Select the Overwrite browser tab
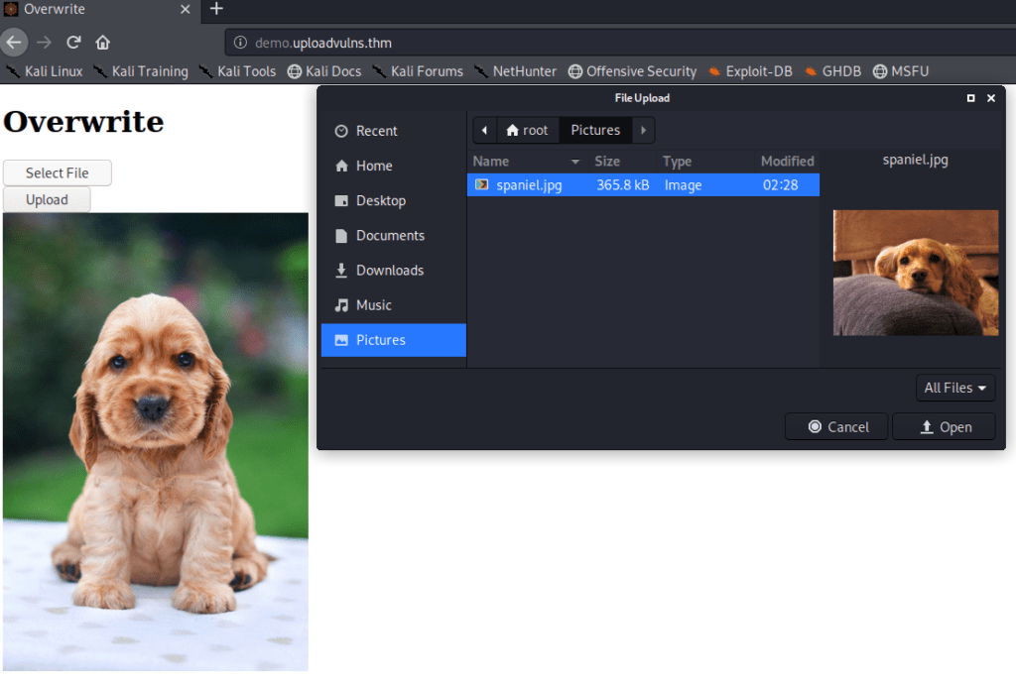Image resolution: width=1016 pixels, height=684 pixels. (97, 9)
